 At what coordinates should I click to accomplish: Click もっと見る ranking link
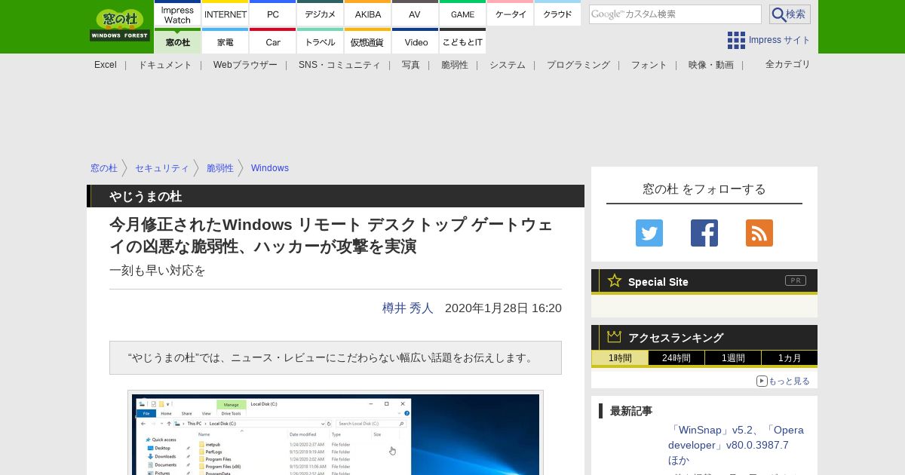pos(784,381)
